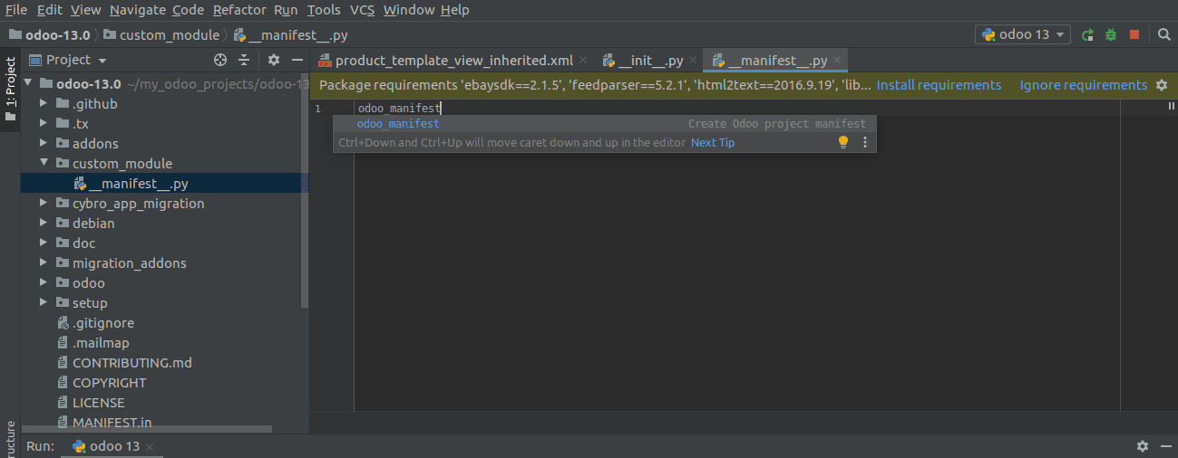Viewport: 1178px width, 458px height.
Task: Collapse the custom_module folder
Action: click(44, 164)
